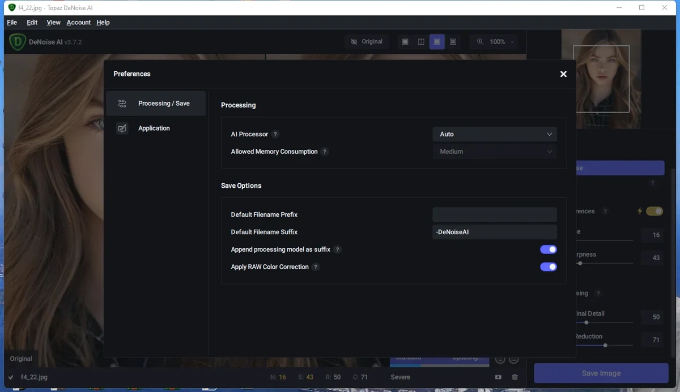Click the Save Image button
Image resolution: width=680 pixels, height=392 pixels.
tap(601, 373)
